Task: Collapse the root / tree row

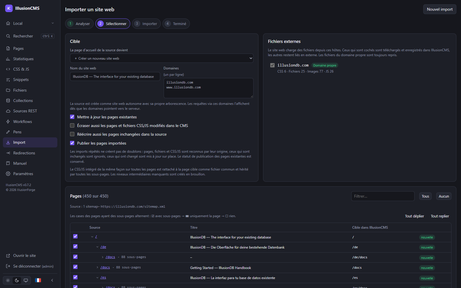Action: (x=92, y=237)
